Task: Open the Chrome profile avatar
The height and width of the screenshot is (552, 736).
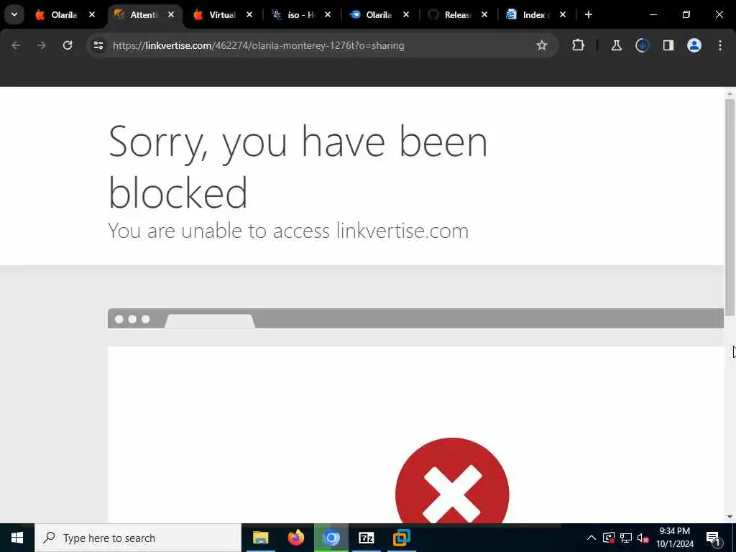Action: (x=694, y=45)
